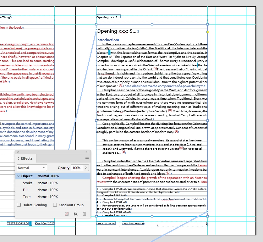Open the fx add effect menu

tap(76, 214)
